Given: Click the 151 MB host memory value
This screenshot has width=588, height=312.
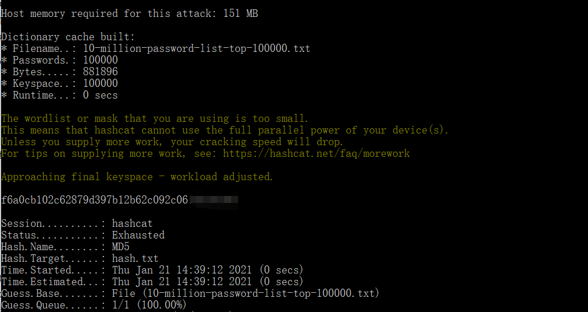Looking at the screenshot, I should (241, 13).
